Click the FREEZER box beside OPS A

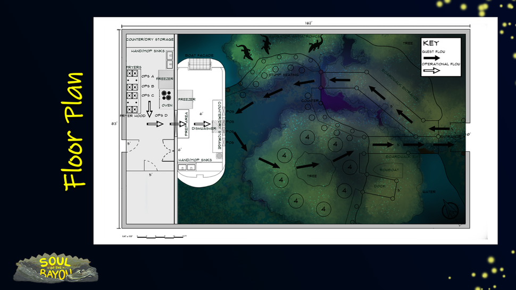[165, 79]
